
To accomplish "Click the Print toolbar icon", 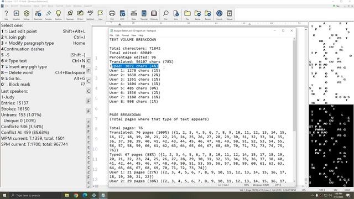I will pyautogui.click(x=112, y=15).
